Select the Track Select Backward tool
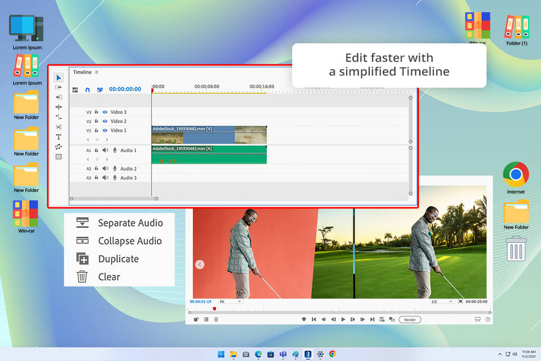Viewport: 541px width, 361px height. click(59, 97)
